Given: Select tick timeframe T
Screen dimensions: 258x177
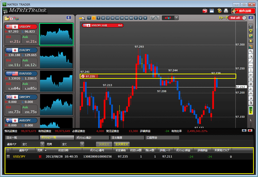Looking at the screenshot, I should point(89,18).
